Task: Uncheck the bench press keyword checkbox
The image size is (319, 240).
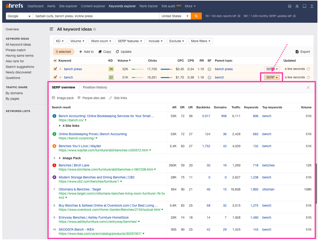Action: click(55, 69)
